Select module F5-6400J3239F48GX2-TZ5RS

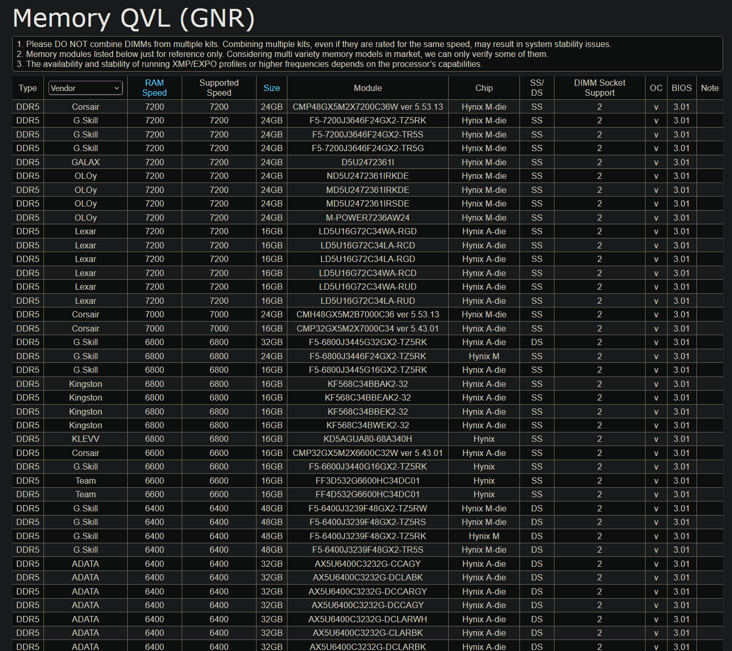(368, 522)
